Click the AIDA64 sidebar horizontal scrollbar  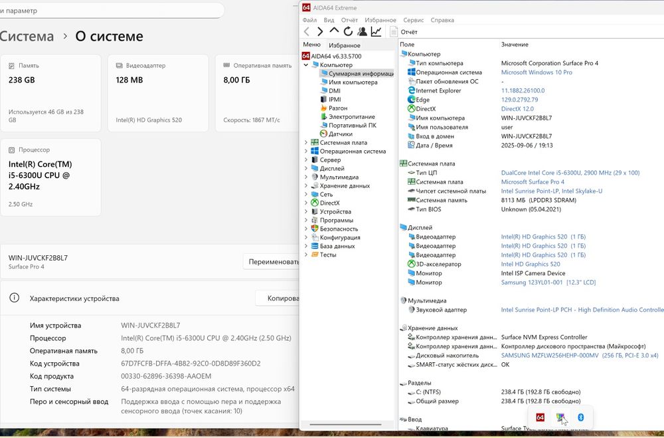[345, 424]
